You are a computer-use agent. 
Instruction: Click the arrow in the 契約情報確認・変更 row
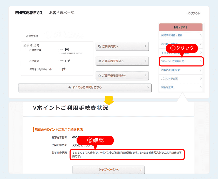coord(201,35)
